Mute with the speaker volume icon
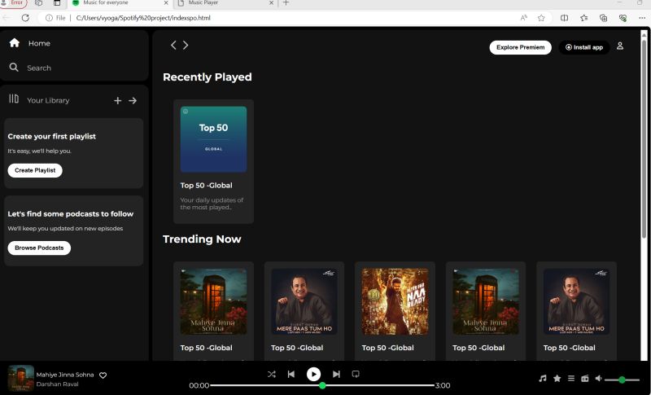 tap(598, 379)
